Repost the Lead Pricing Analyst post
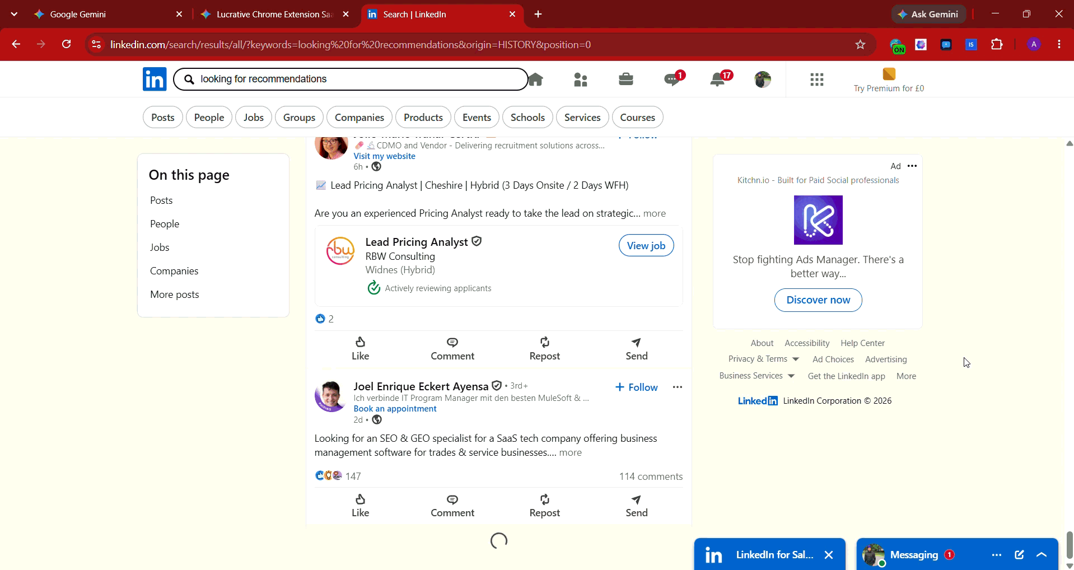1074x570 pixels. (x=545, y=349)
